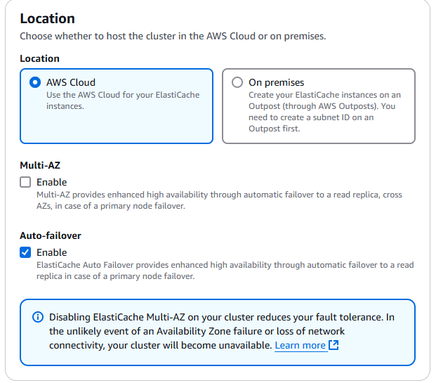Click the Enable label under Multi-AZ

52,183
